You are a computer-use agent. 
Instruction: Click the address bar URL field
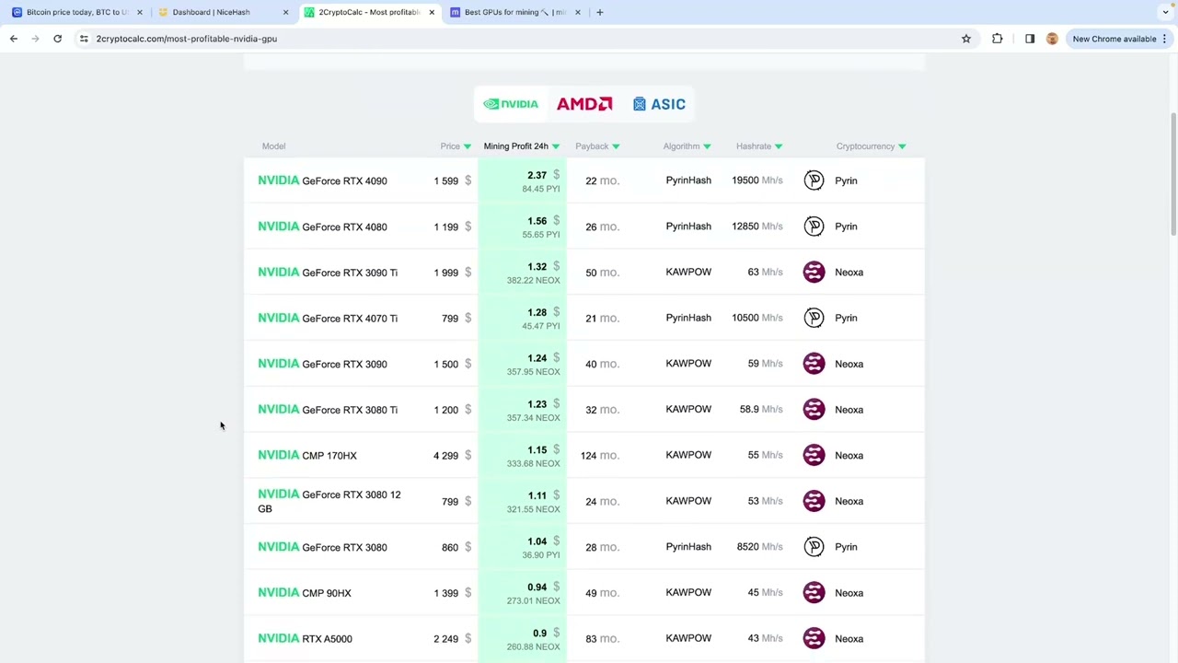(x=525, y=39)
